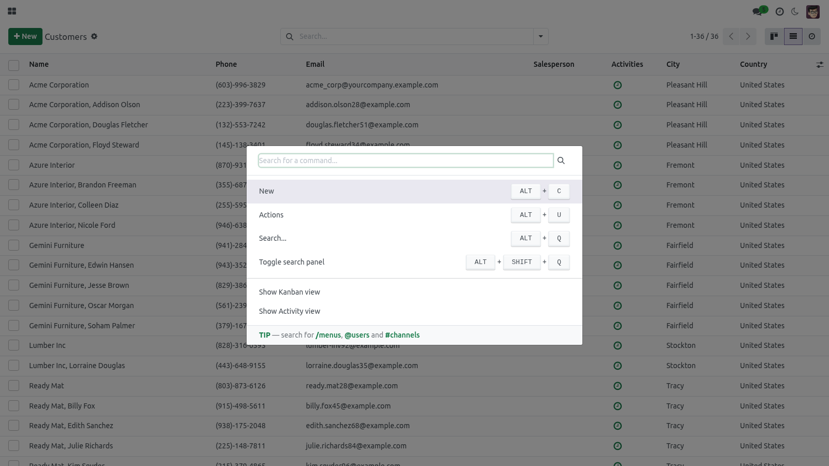Open activity clock for Lumber Inc row

618,345
